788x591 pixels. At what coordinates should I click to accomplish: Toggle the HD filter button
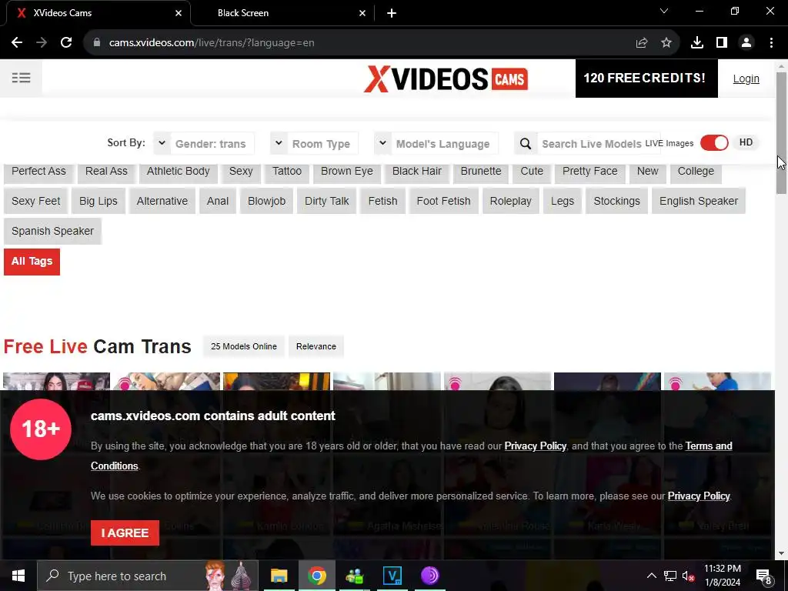point(746,142)
